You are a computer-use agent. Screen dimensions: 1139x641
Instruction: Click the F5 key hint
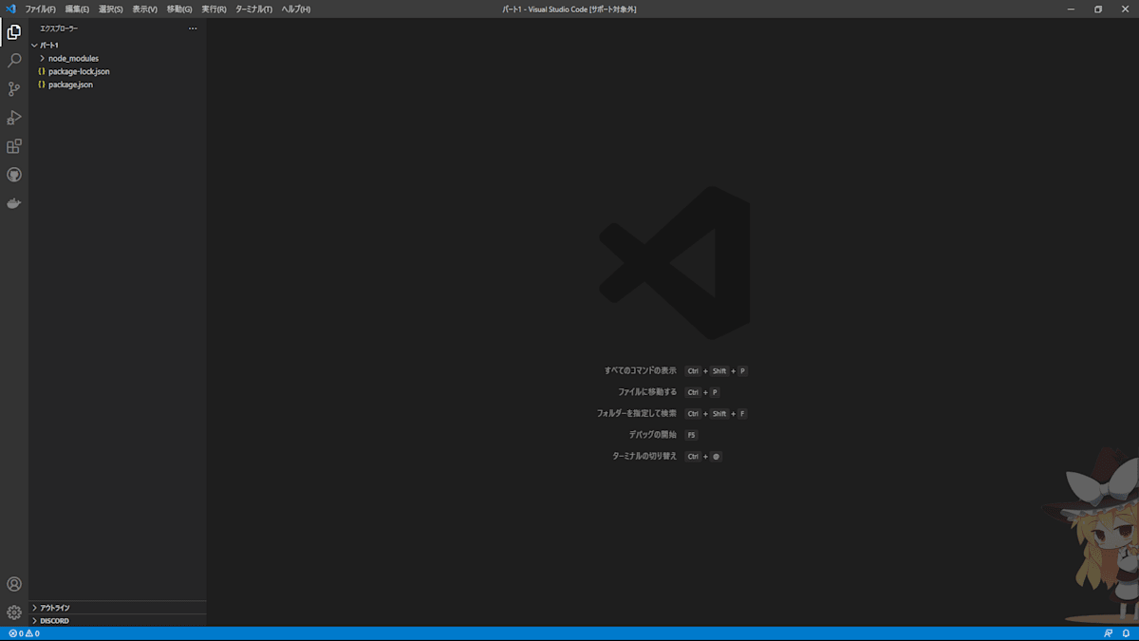coord(691,435)
